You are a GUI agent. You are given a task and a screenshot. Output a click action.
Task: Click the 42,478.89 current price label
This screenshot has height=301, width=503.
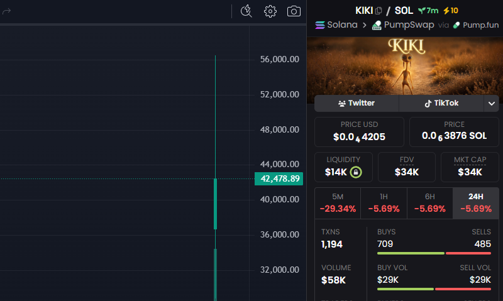[x=279, y=178]
